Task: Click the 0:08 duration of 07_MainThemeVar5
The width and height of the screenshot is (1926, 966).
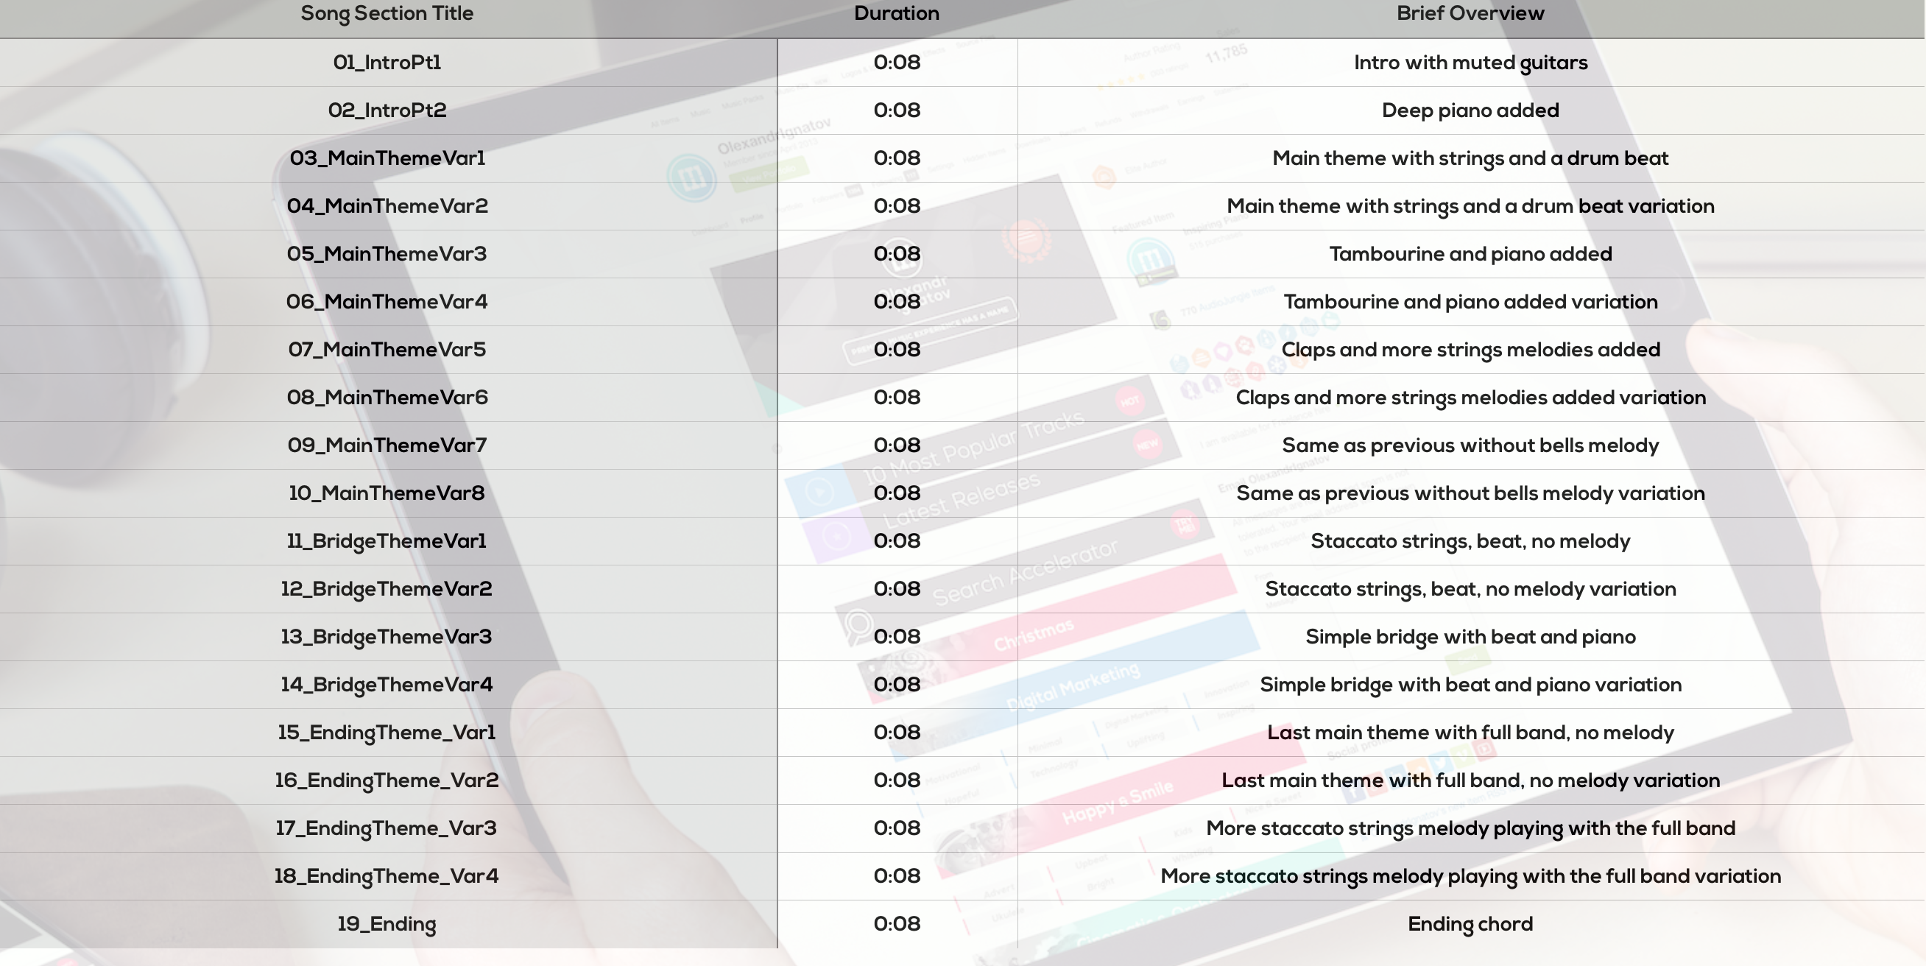Action: [897, 350]
